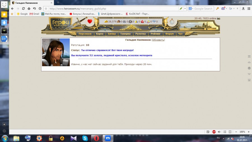Expand the translate tool dropdown arrow
The image size is (252, 142).
pos(234,8)
